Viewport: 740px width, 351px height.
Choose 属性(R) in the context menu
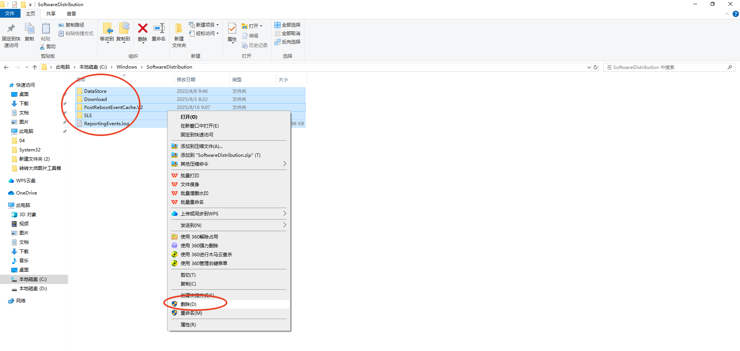point(188,324)
